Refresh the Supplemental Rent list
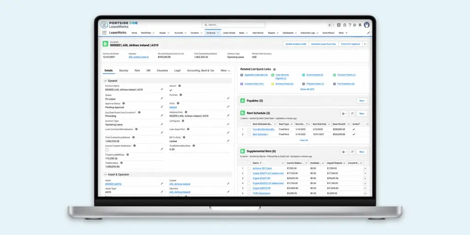This screenshot has height=235, width=470. point(352,152)
